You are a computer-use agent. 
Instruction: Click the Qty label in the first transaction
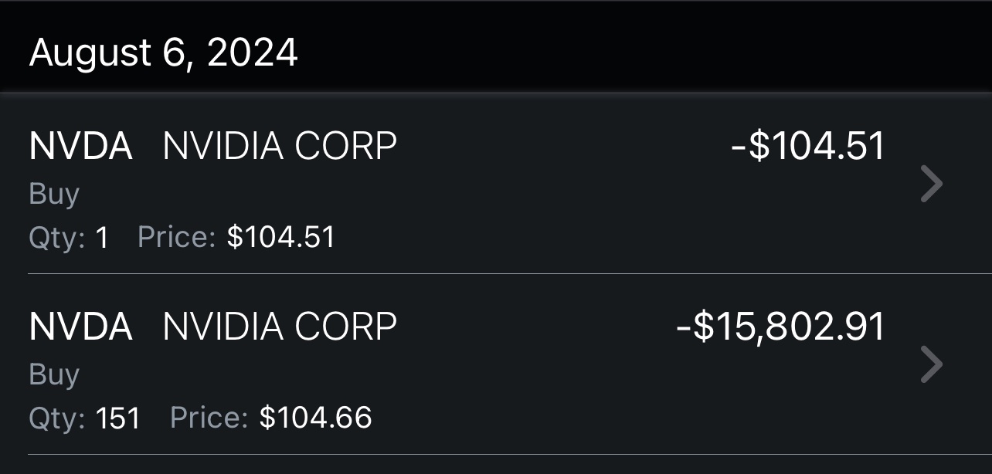pyautogui.click(x=56, y=238)
